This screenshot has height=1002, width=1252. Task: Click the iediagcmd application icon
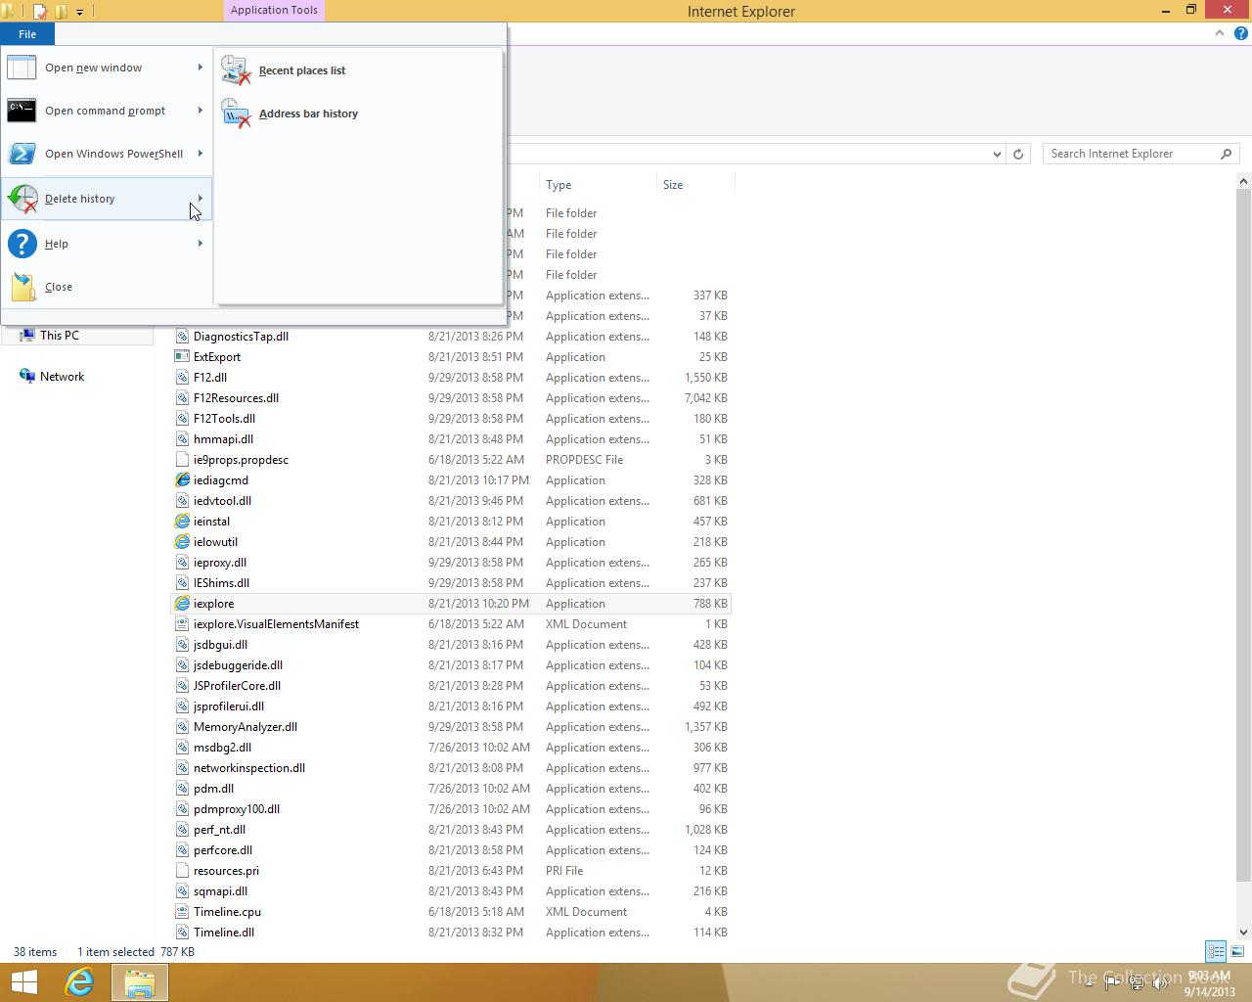tap(182, 480)
